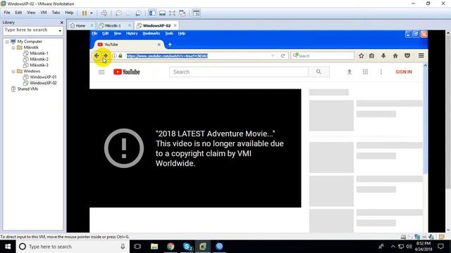Close the WindowsXP-02 tab

click(175, 25)
